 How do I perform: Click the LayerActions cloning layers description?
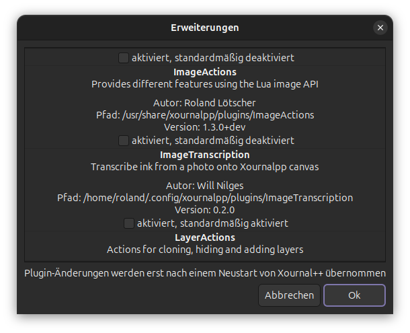205,250
